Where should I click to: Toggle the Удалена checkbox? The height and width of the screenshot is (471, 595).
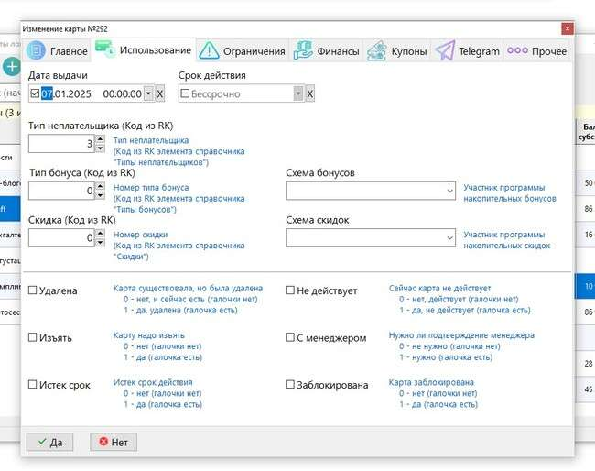click(x=34, y=291)
